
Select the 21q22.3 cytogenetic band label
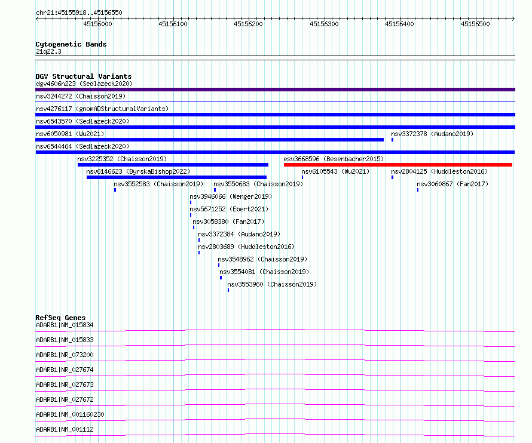click(x=48, y=51)
